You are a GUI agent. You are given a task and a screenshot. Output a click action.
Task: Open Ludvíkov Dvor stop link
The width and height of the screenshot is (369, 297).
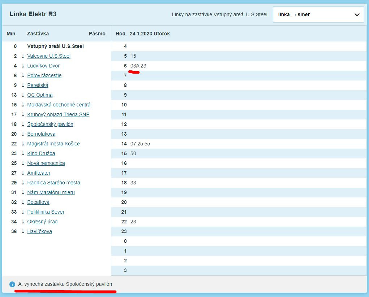[43, 66]
